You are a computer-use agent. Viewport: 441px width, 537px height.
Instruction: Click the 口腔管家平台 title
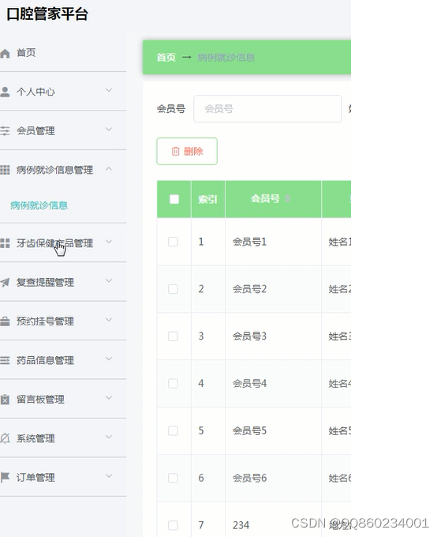(47, 14)
